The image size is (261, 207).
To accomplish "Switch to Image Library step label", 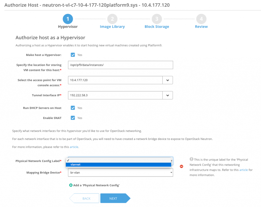I will click(112, 27).
